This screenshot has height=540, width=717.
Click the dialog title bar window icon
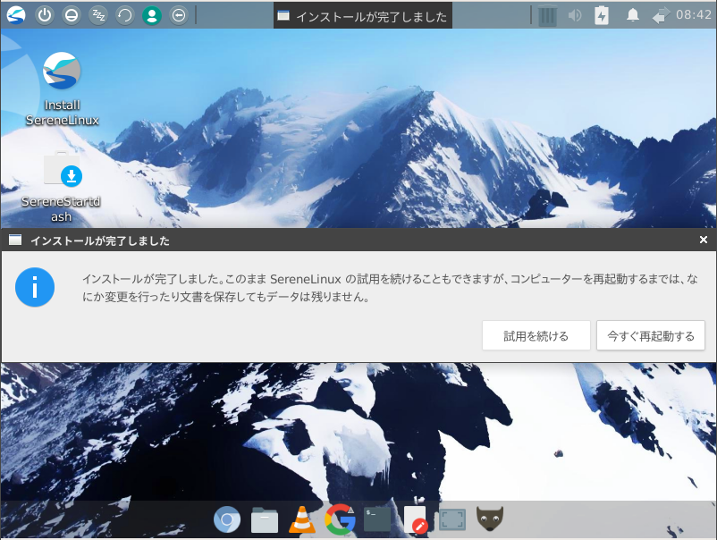point(15,240)
